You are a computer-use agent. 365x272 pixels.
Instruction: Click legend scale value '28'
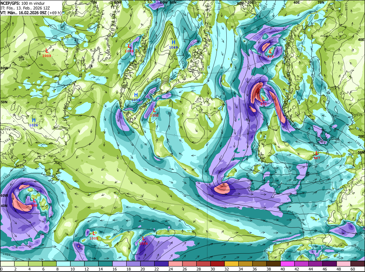click(x=198, y=269)
